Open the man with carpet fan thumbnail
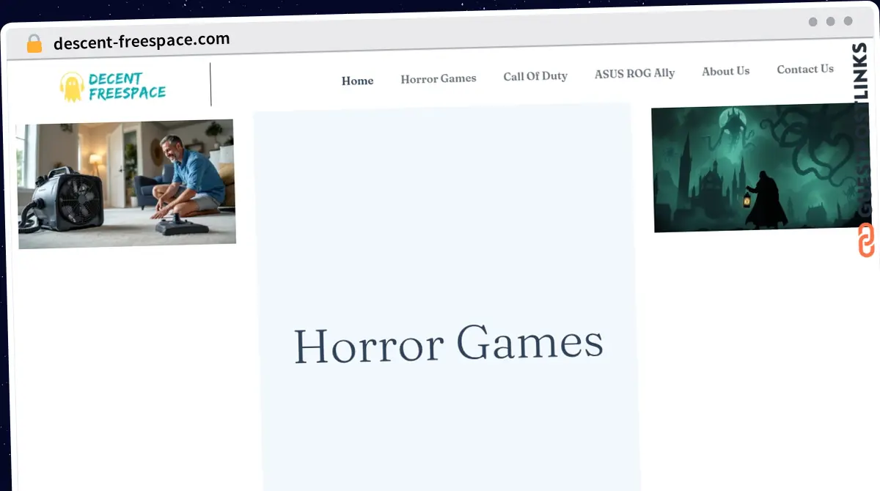Screen dimensions: 880x491 [126, 184]
